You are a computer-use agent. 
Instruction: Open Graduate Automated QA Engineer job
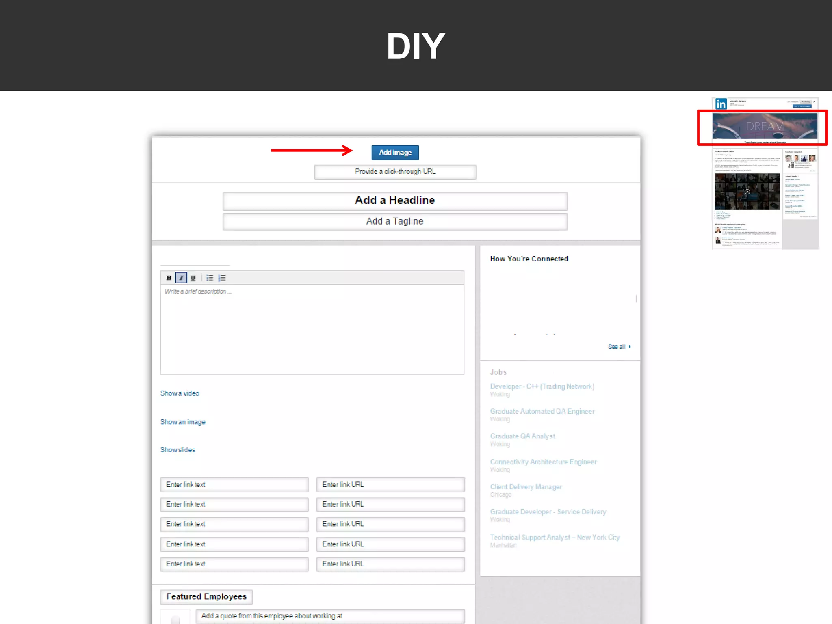pos(542,412)
